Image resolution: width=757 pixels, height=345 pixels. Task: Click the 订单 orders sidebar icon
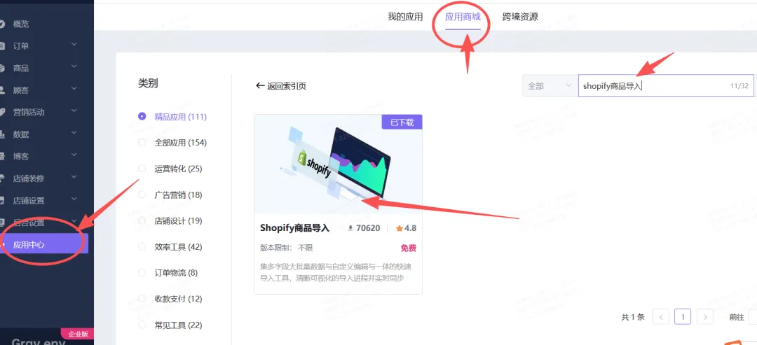(x=2, y=46)
